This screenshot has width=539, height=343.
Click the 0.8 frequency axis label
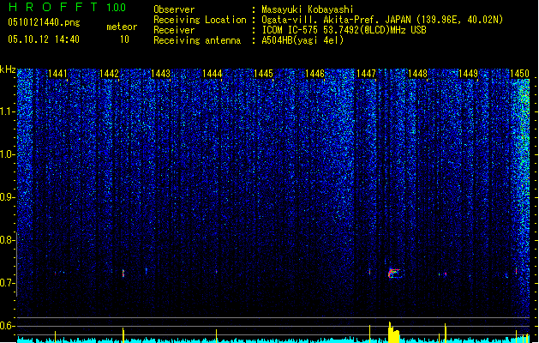[7, 240]
